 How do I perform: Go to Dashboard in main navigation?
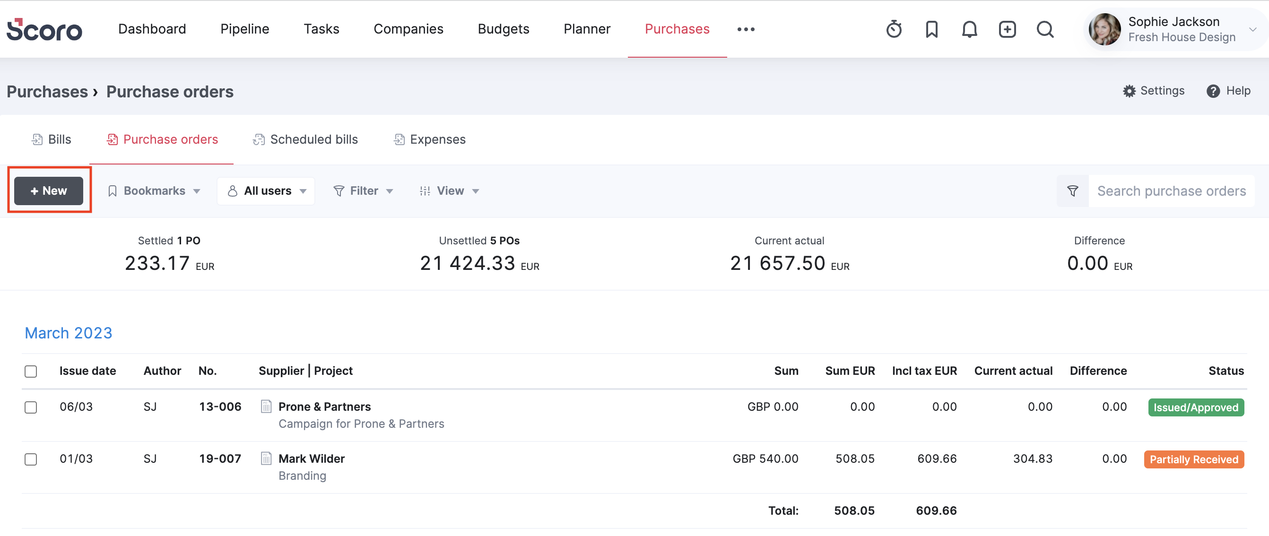coord(152,29)
